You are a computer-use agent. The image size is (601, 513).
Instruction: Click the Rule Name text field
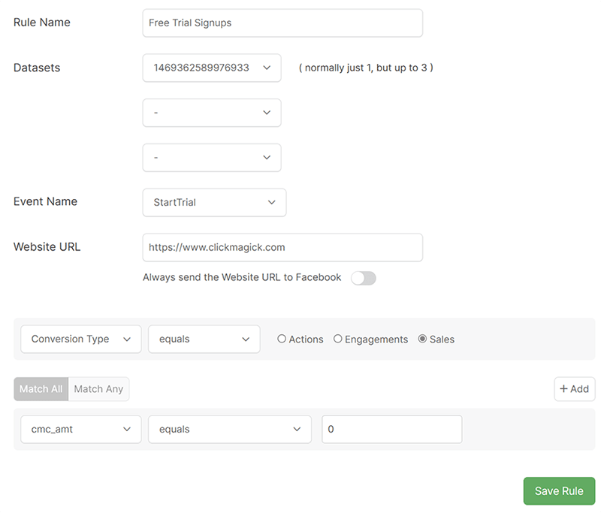pos(282,23)
